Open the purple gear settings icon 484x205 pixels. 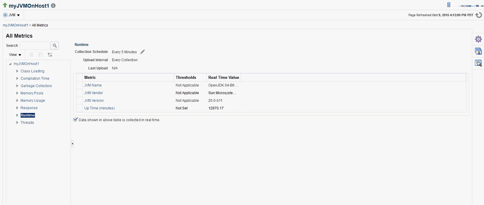[x=478, y=39]
